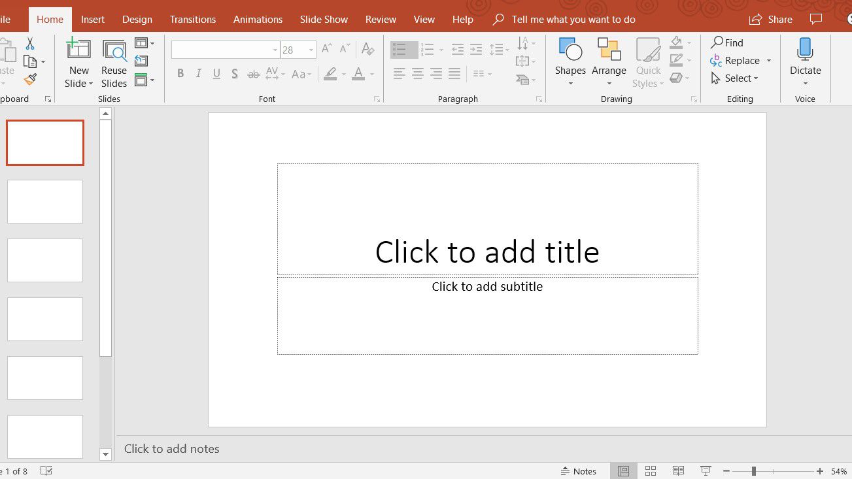This screenshot has width=852, height=479.
Task: Decrease list indent level
Action: pyautogui.click(x=458, y=49)
